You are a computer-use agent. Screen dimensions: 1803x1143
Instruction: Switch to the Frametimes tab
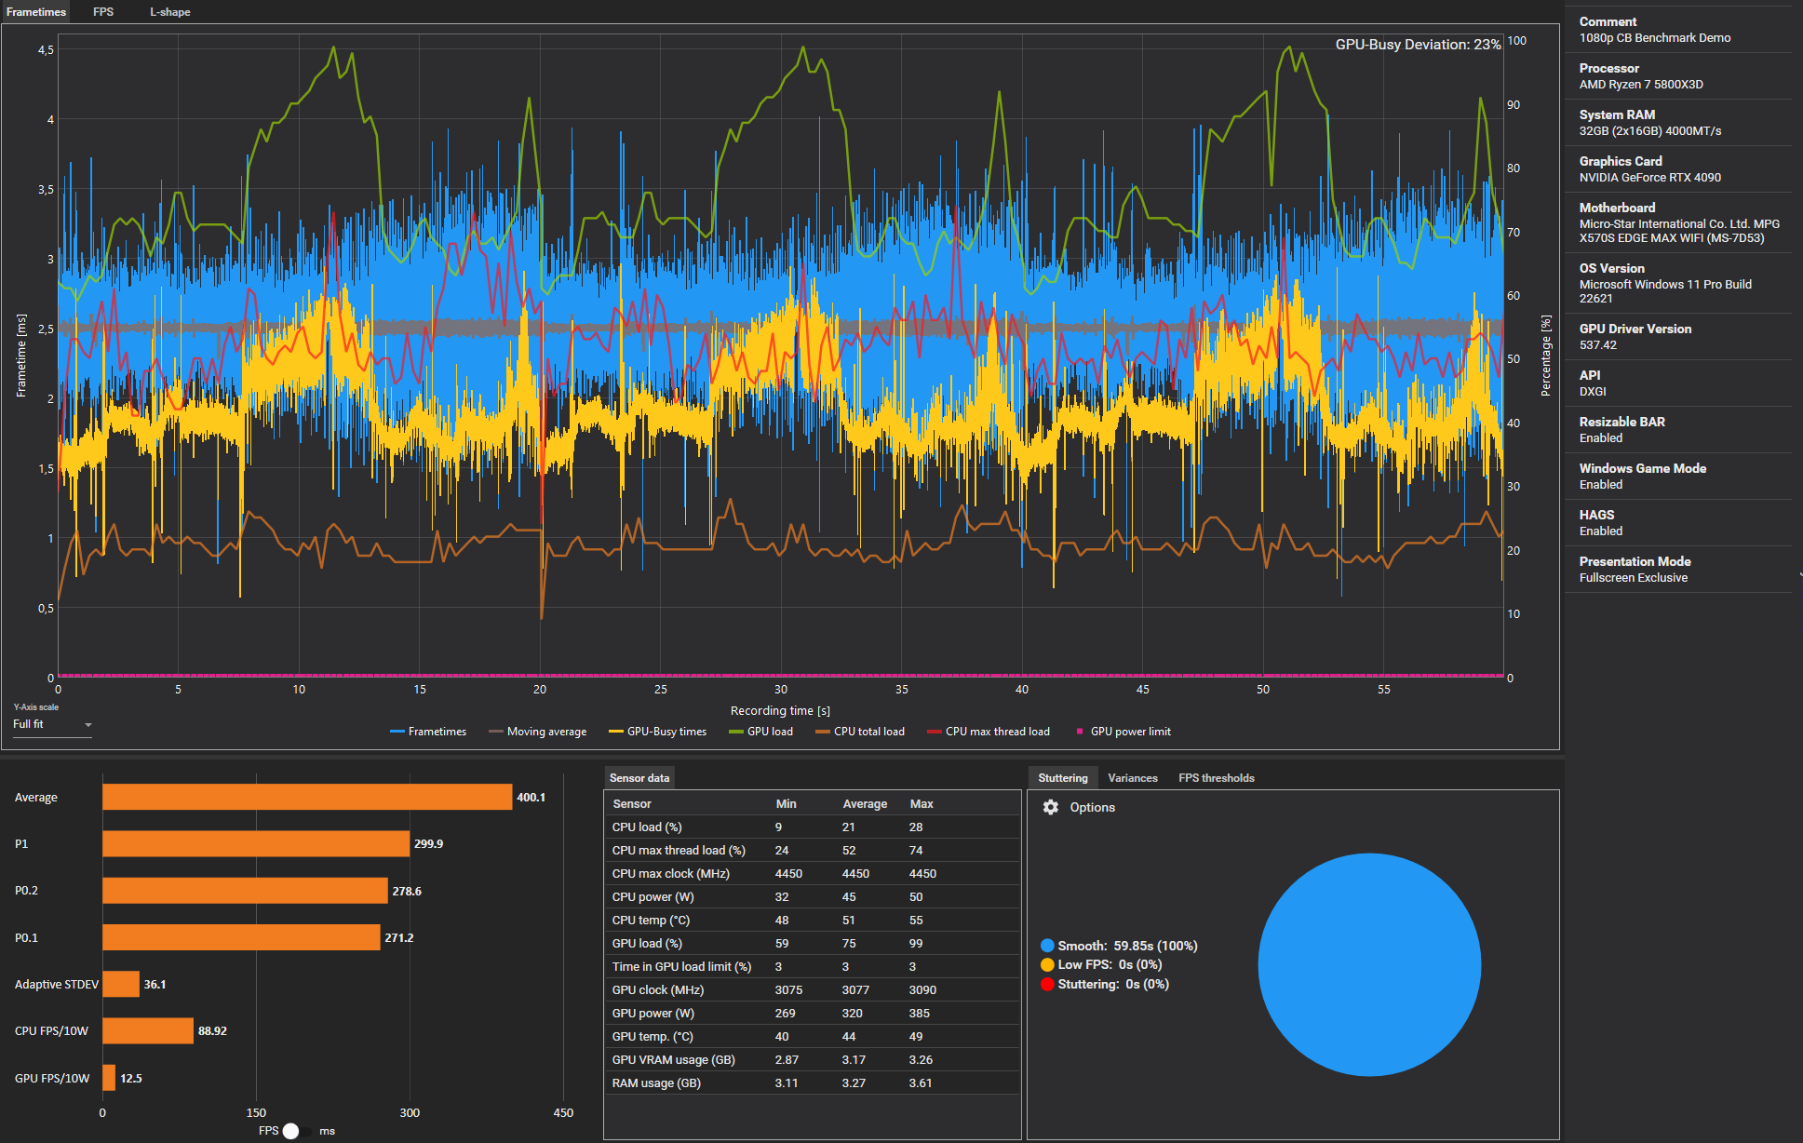click(36, 12)
